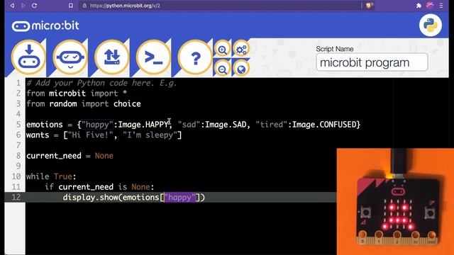Go back with browser back arrow
Image resolution: width=454 pixels, height=255 pixels.
(12, 6)
